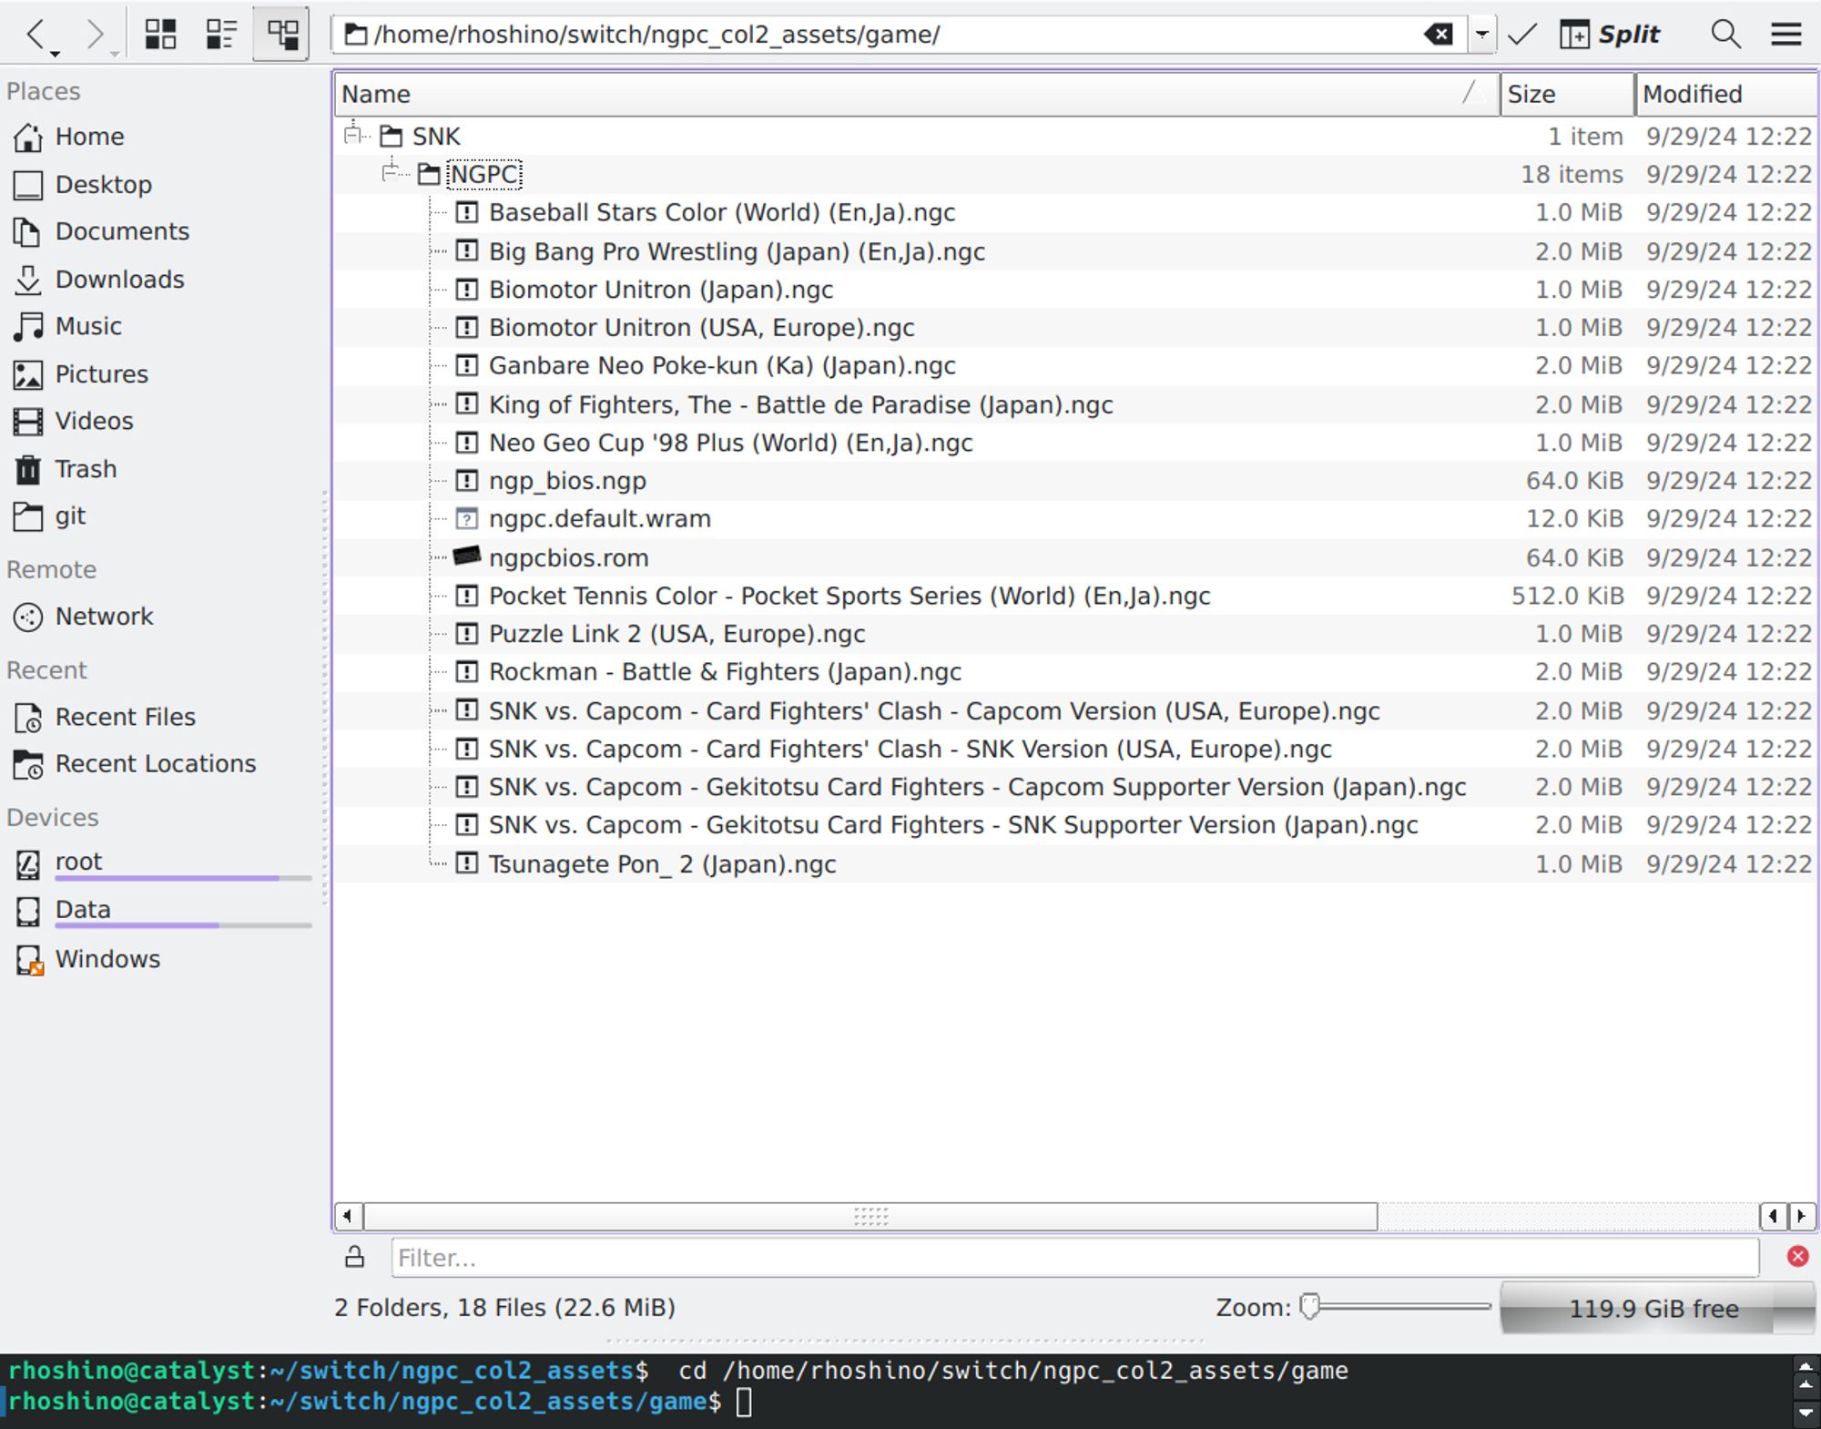Select the NGPC folder

coord(484,174)
